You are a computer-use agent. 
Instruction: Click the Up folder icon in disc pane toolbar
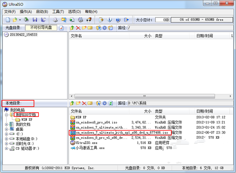[x=72, y=28]
